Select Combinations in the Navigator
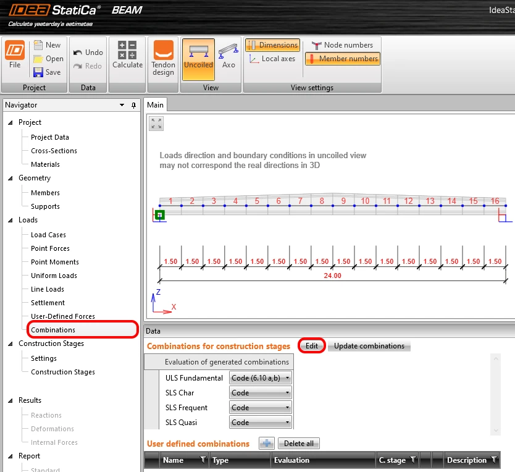This screenshot has height=472, width=515. point(53,330)
